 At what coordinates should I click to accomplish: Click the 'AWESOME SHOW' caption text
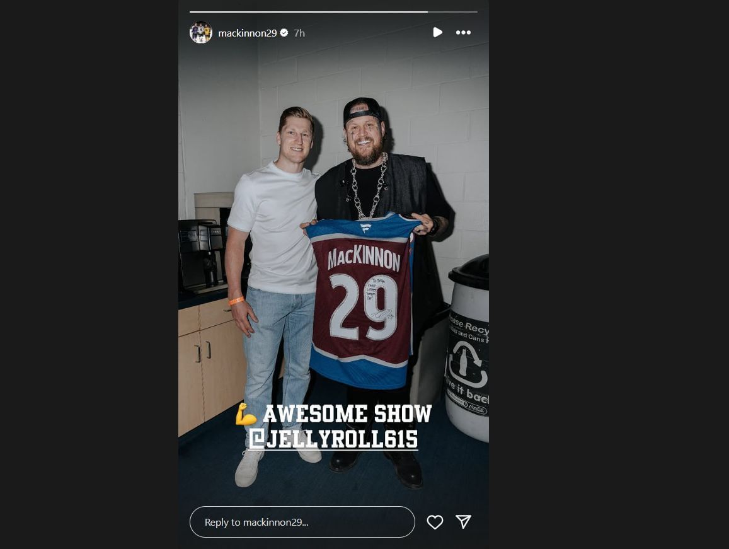(x=348, y=414)
